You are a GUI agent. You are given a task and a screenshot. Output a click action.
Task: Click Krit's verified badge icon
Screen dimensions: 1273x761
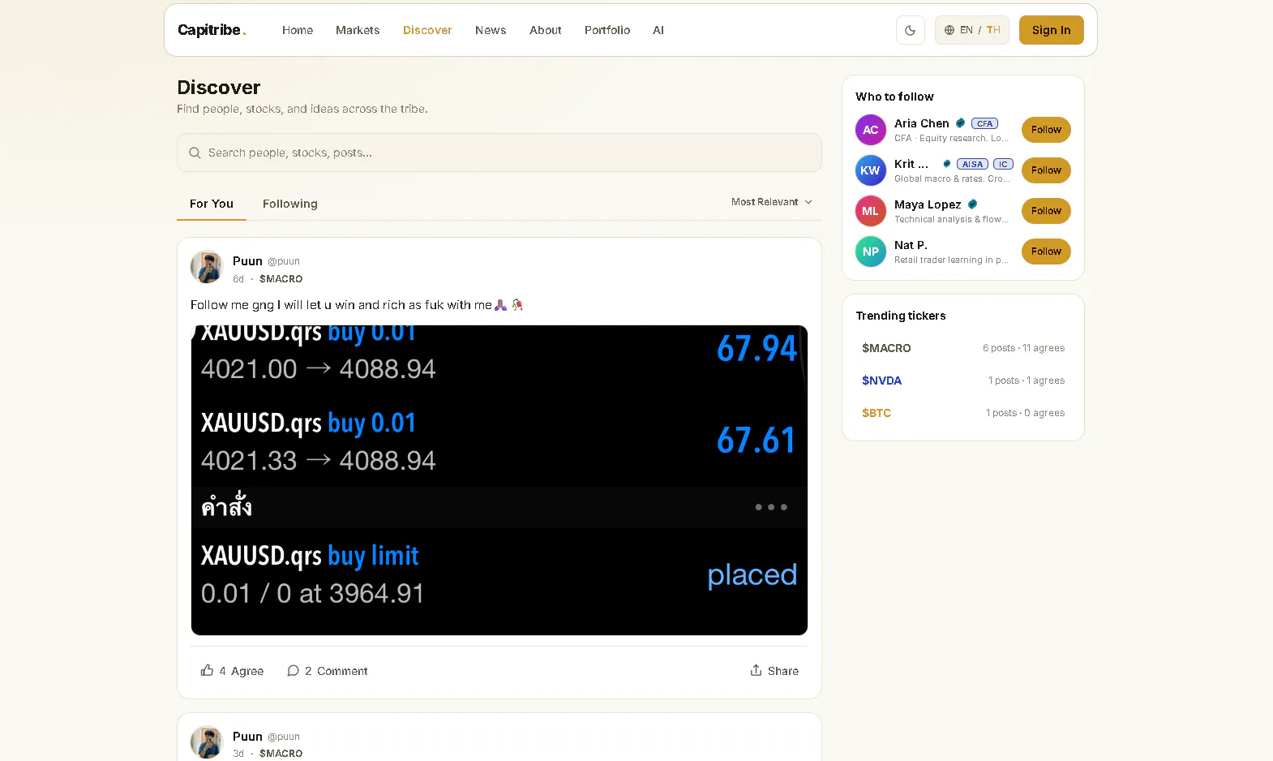946,164
